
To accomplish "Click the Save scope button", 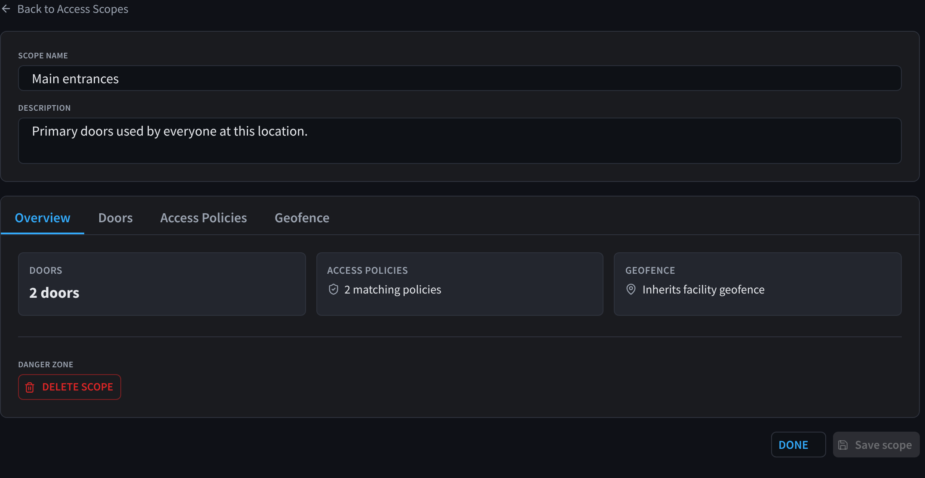I will (876, 445).
